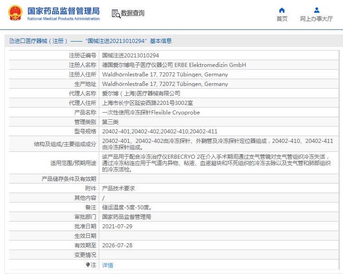This screenshot has height=274, width=343.
Task: Go to 首页 text link
Action: [x=282, y=19]
